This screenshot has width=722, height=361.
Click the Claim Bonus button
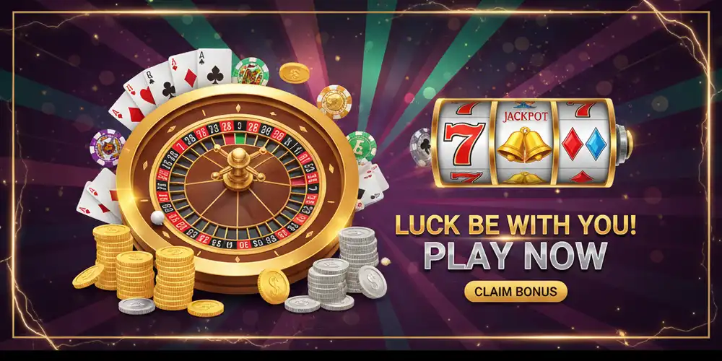pyautogui.click(x=516, y=292)
